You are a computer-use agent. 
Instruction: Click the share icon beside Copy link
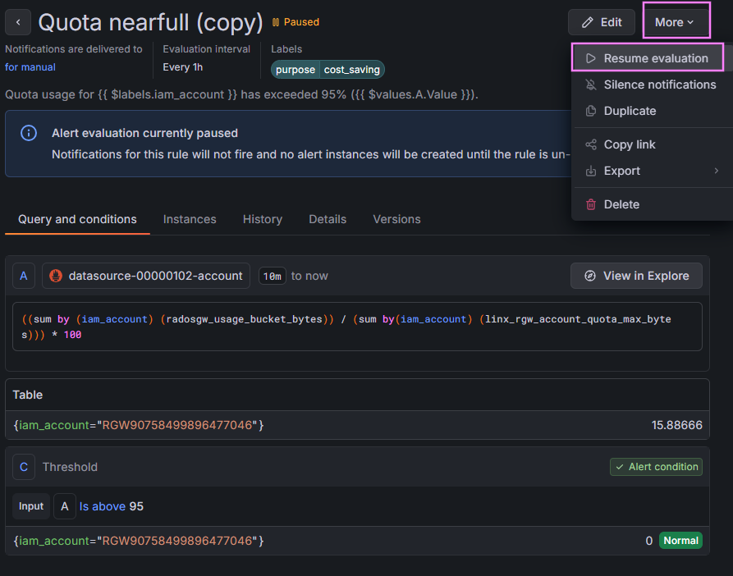tap(591, 144)
